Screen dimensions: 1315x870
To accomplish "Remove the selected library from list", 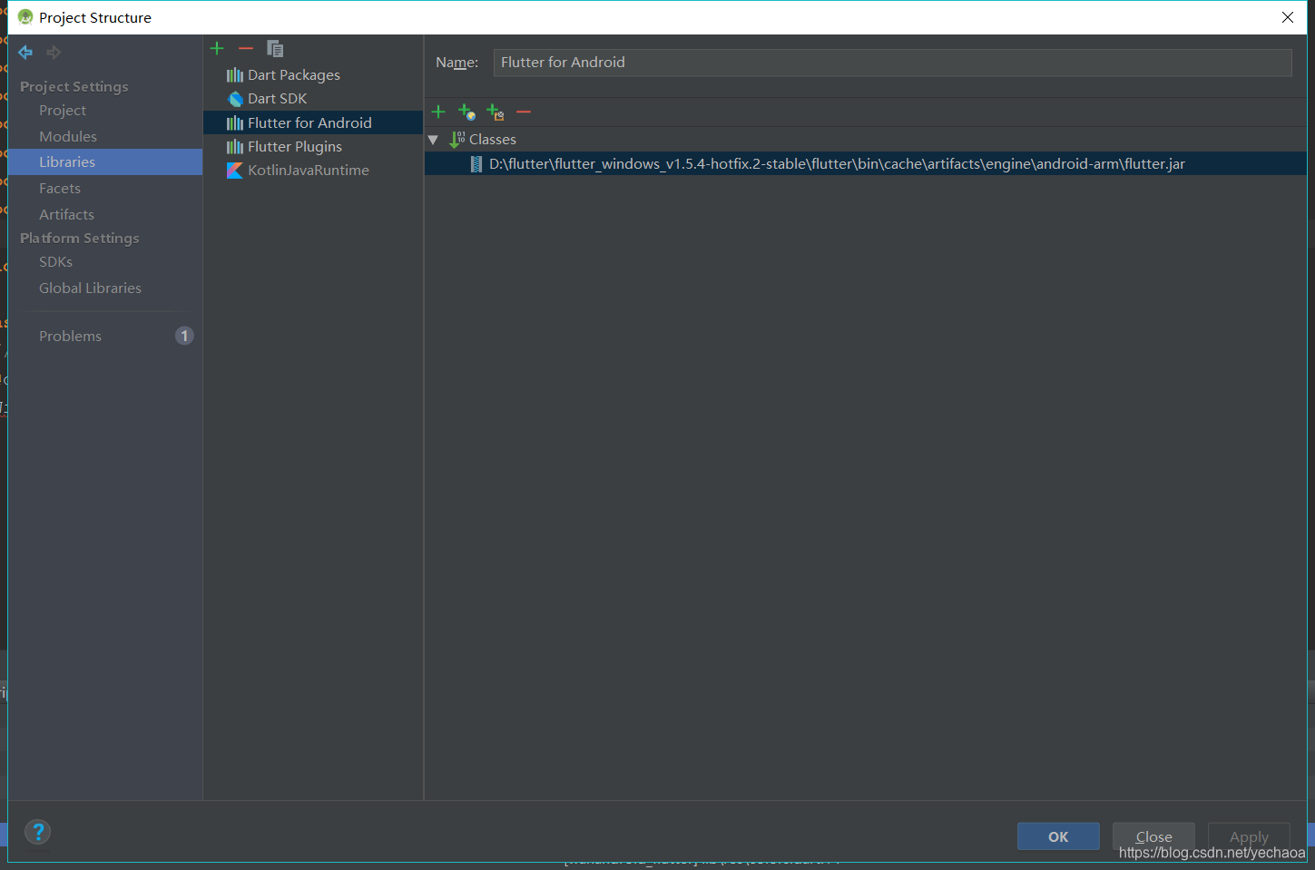I will pyautogui.click(x=246, y=48).
